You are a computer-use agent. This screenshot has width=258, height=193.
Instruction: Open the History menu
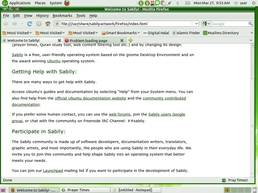click(x=42, y=16)
